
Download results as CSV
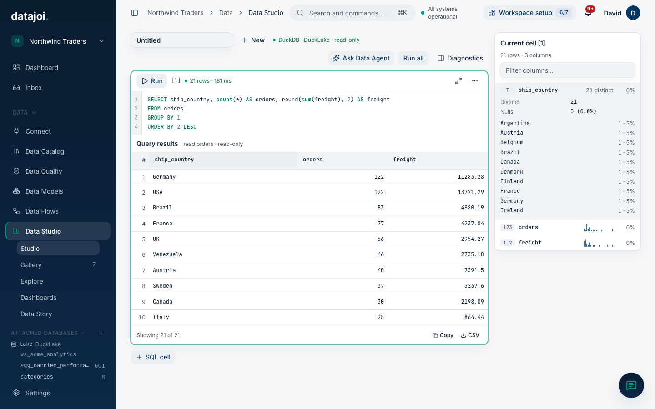tap(470, 335)
